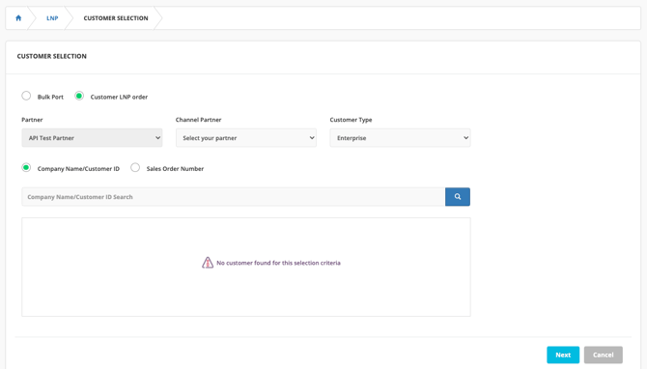This screenshot has height=369, width=647.
Task: Choose Sales Order Number radio button
Action: coord(135,167)
